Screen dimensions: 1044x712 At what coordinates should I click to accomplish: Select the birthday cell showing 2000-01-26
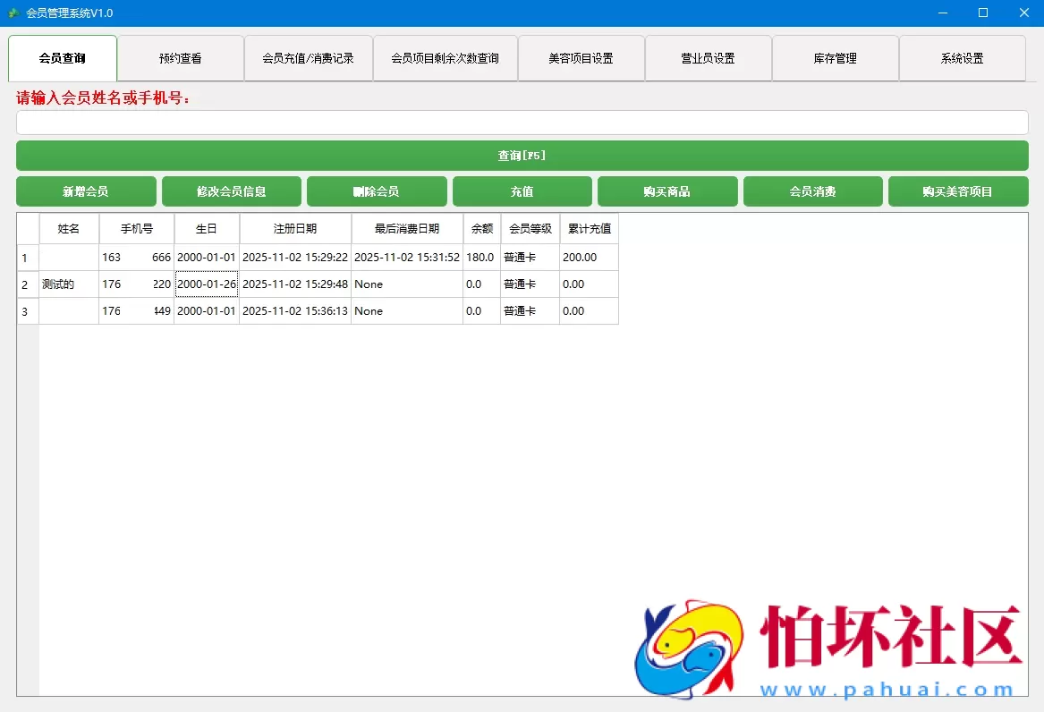(x=206, y=284)
